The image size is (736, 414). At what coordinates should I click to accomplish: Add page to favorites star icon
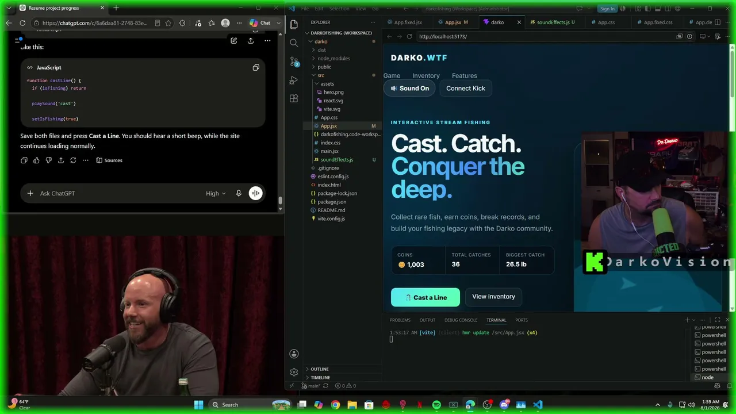(x=168, y=23)
